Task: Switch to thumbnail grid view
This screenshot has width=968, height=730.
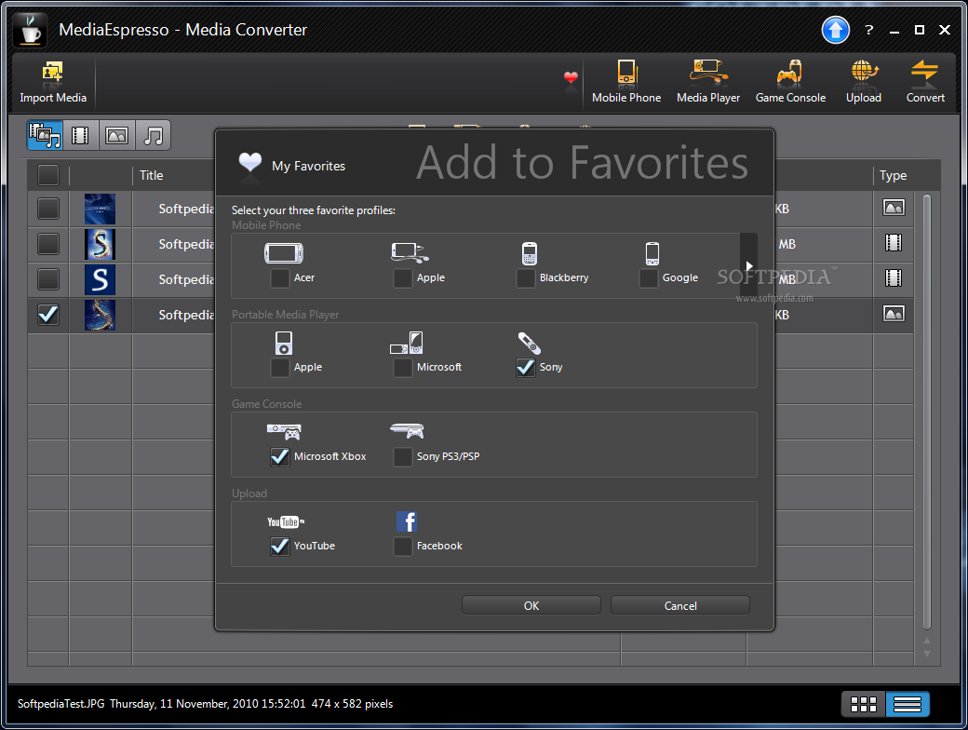Action: point(863,704)
